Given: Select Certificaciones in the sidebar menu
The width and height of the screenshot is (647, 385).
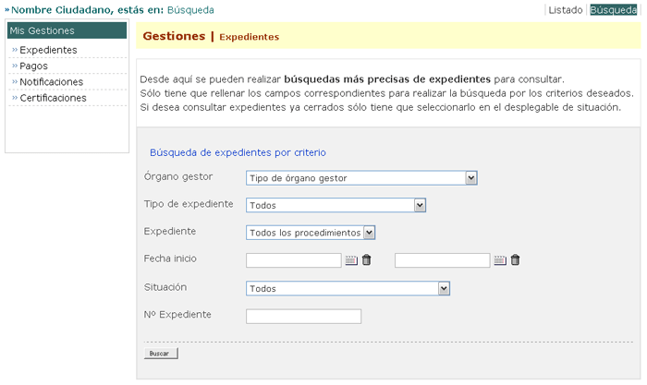Looking at the screenshot, I should 53,98.
